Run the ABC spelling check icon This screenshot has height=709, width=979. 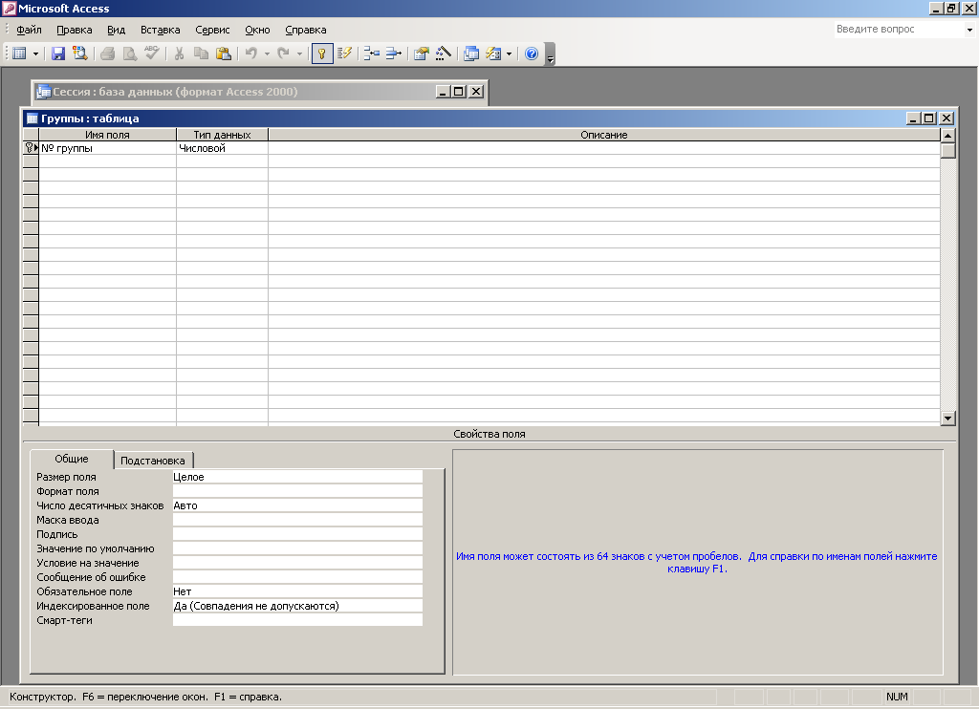[152, 54]
